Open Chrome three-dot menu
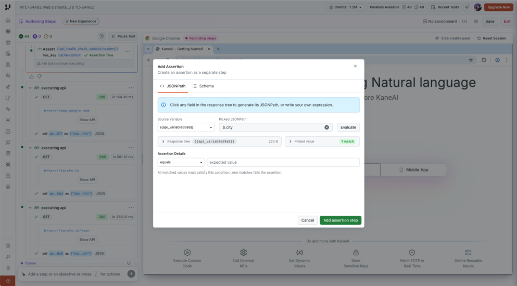517x286 pixels. (507, 60)
